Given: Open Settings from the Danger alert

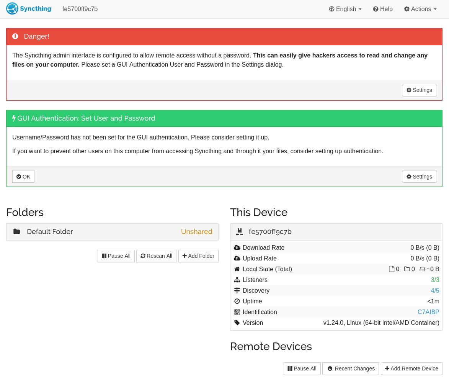Looking at the screenshot, I should [419, 90].
